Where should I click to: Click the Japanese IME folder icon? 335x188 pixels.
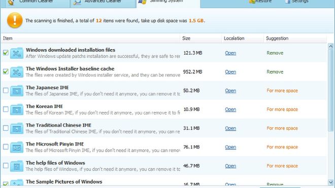tap(17, 91)
